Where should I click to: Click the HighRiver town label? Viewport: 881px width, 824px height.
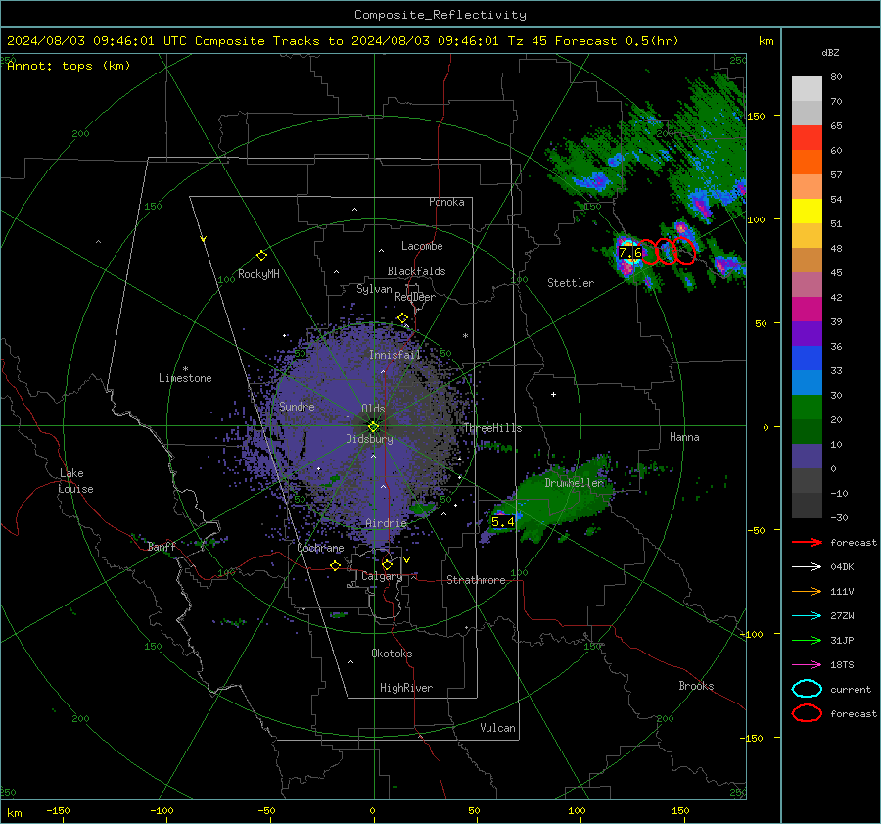tap(406, 688)
